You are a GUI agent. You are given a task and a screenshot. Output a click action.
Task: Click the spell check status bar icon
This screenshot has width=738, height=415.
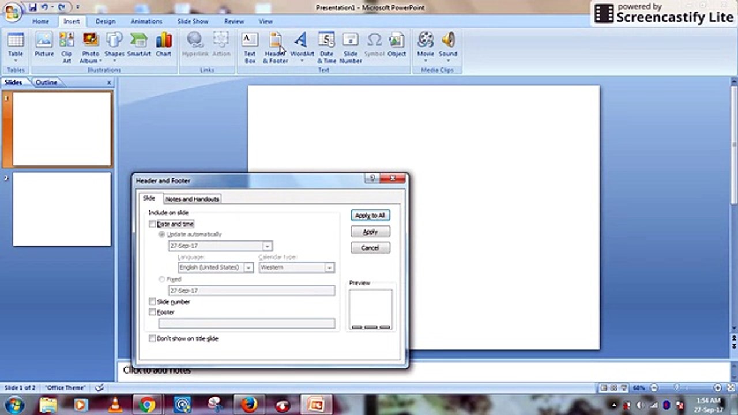(99, 388)
